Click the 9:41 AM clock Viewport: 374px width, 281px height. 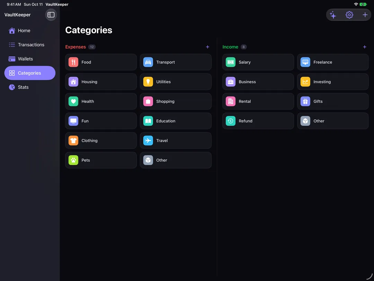[14, 4]
